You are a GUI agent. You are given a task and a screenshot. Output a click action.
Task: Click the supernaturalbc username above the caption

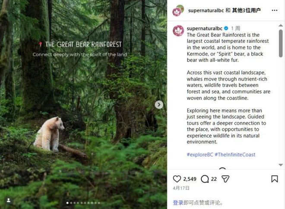click(x=205, y=28)
